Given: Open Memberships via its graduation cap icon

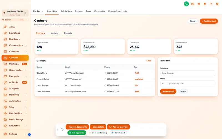Looking at the screenshot, I should [5, 113].
